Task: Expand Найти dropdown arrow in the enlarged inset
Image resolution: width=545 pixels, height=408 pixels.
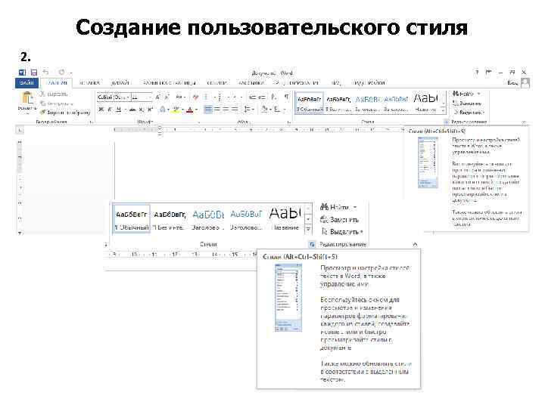Action: coord(355,207)
